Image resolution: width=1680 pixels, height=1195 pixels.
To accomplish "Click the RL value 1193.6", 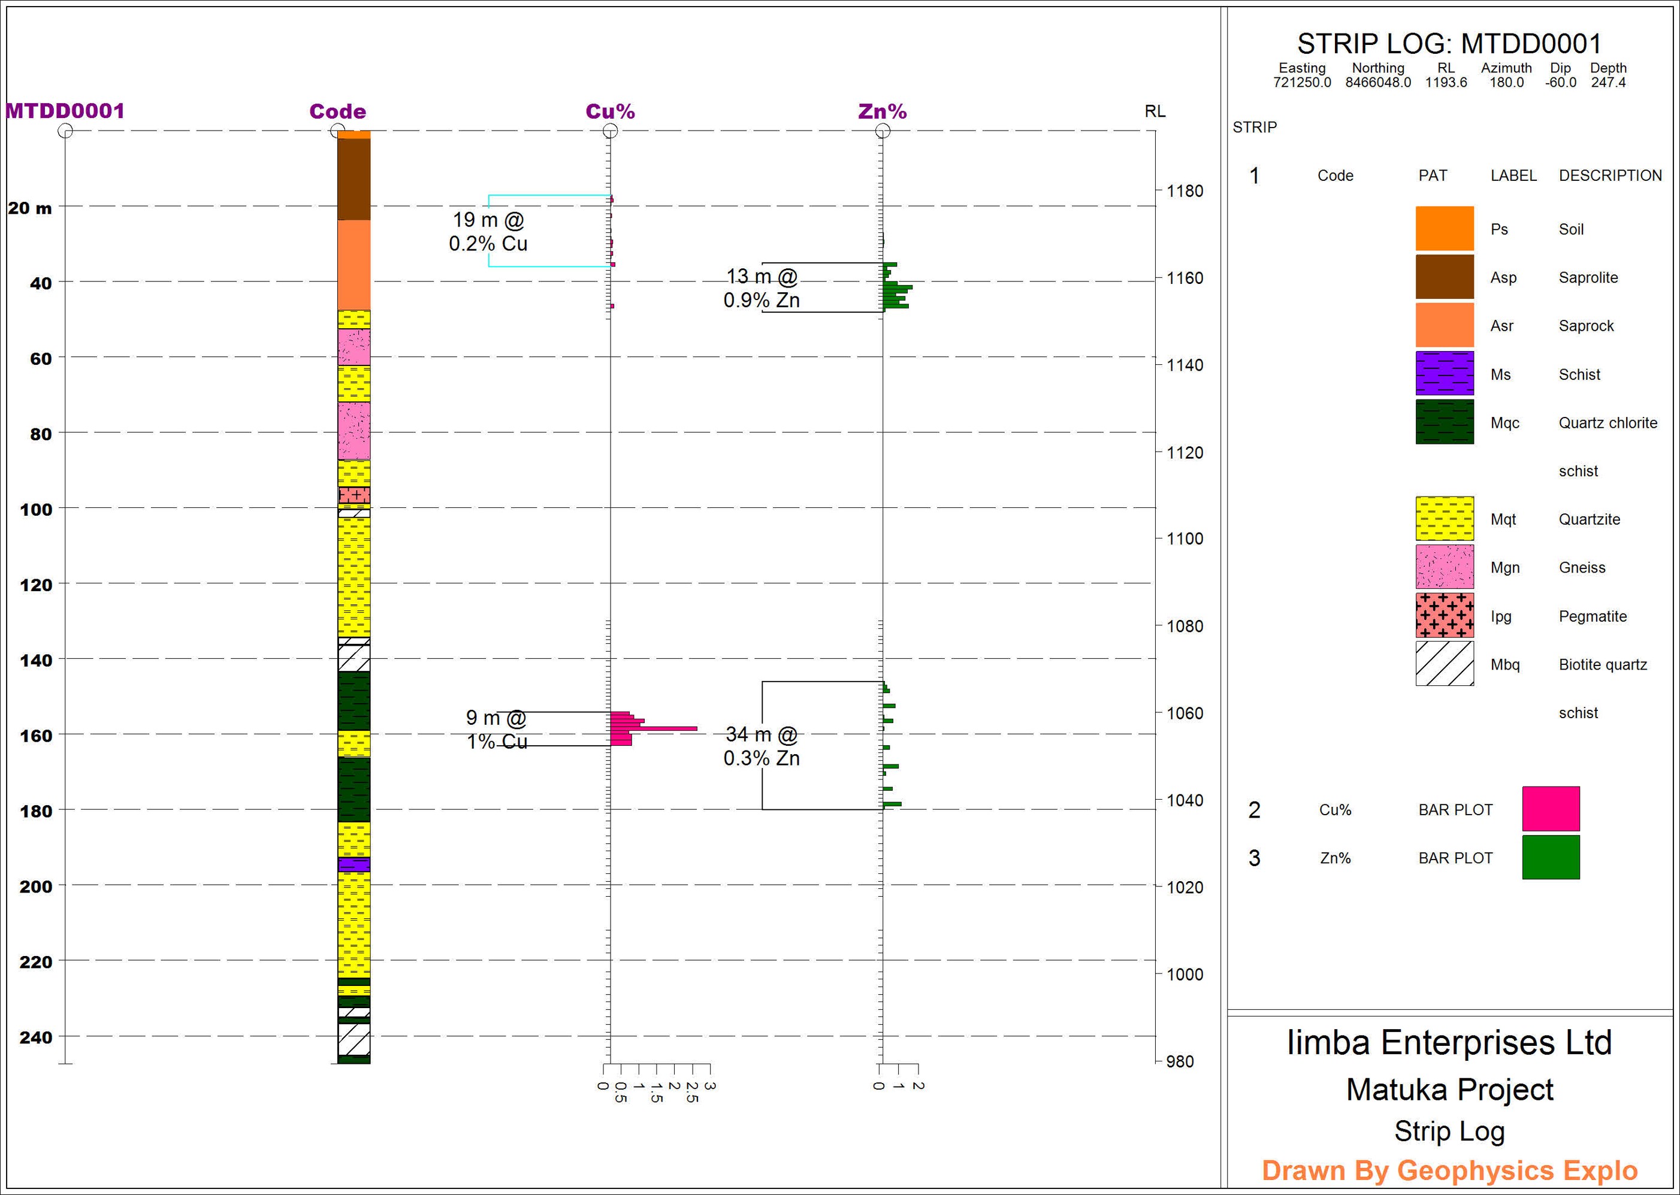I will tap(1446, 83).
